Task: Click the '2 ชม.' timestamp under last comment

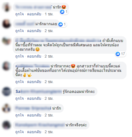Action: point(49,132)
